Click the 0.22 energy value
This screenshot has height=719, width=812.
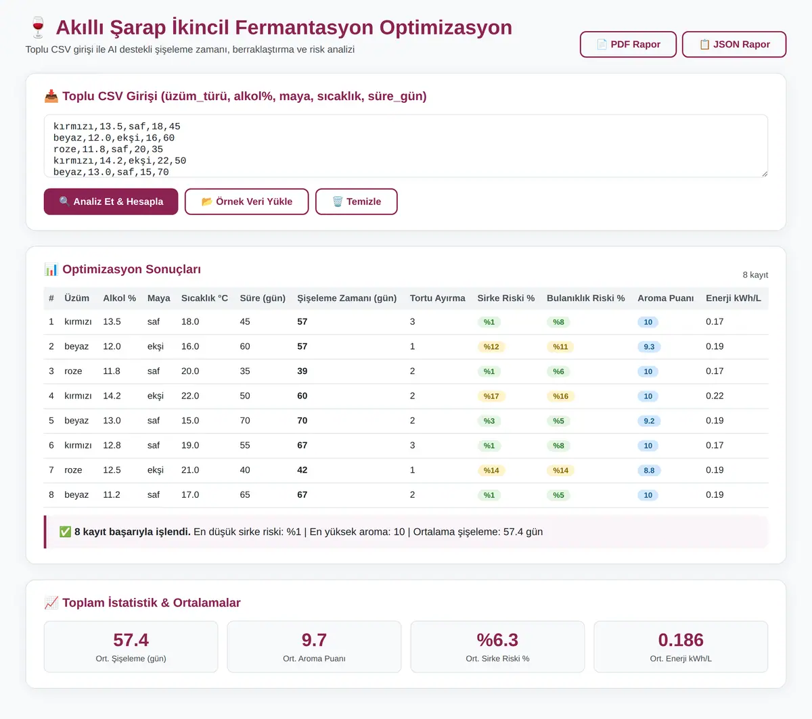[x=715, y=396]
